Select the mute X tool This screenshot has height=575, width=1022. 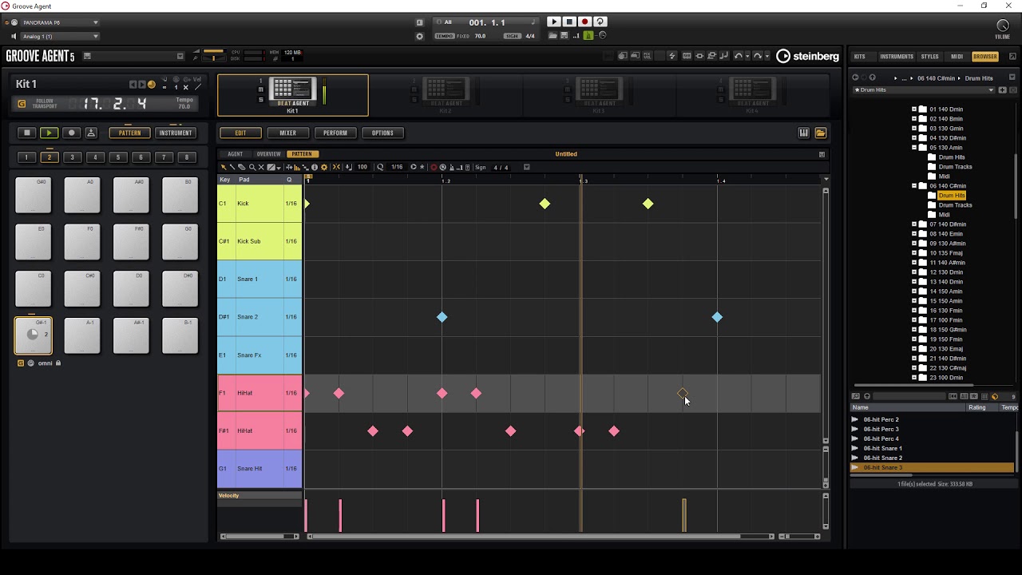coord(261,167)
